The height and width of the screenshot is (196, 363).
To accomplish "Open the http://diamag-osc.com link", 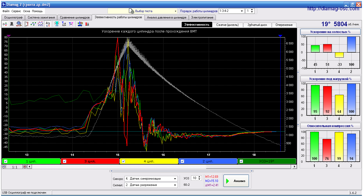I will 333,9.
